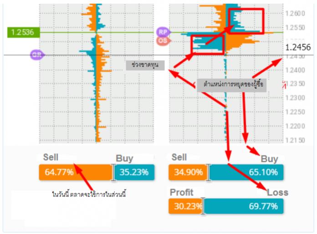Click the 1.2150 price axis tick
The width and height of the screenshot is (317, 234).
[295, 140]
